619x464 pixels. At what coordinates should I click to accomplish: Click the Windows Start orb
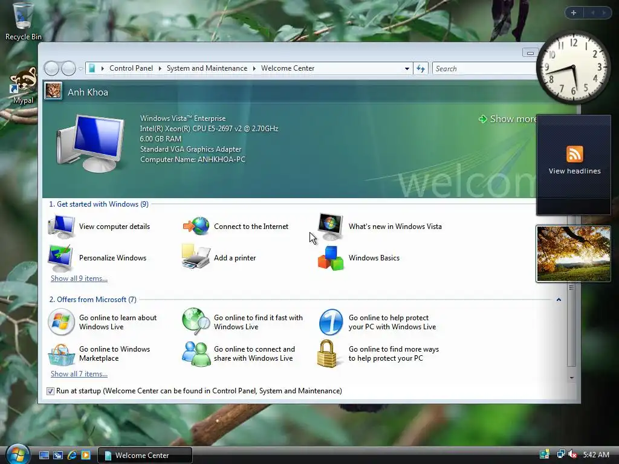point(18,454)
